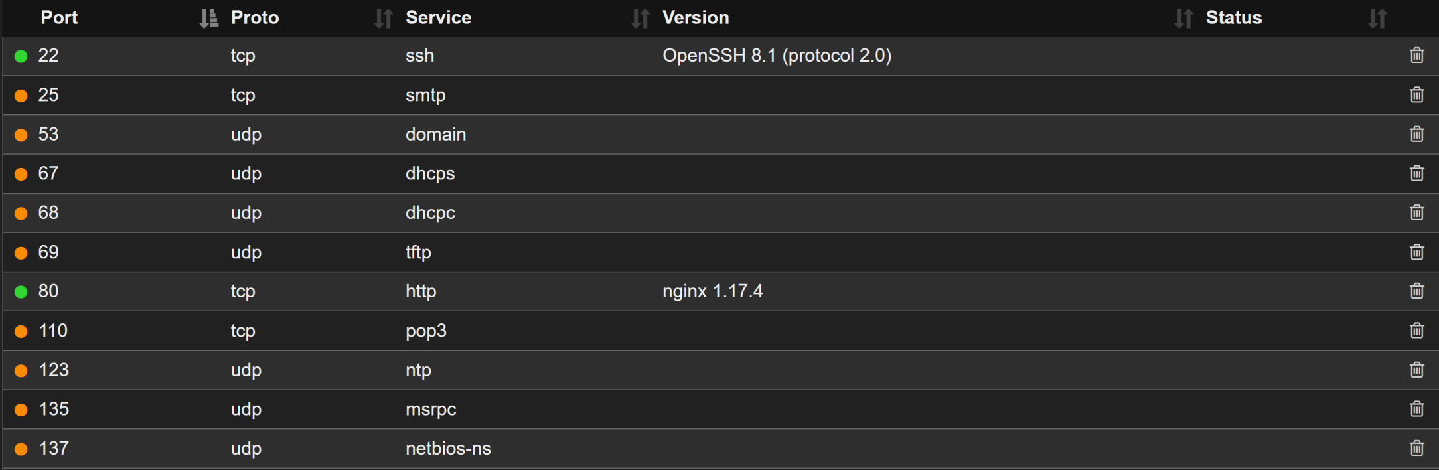Click trash icon for port 80 http
This screenshot has height=470, width=1439.
coord(1416,291)
